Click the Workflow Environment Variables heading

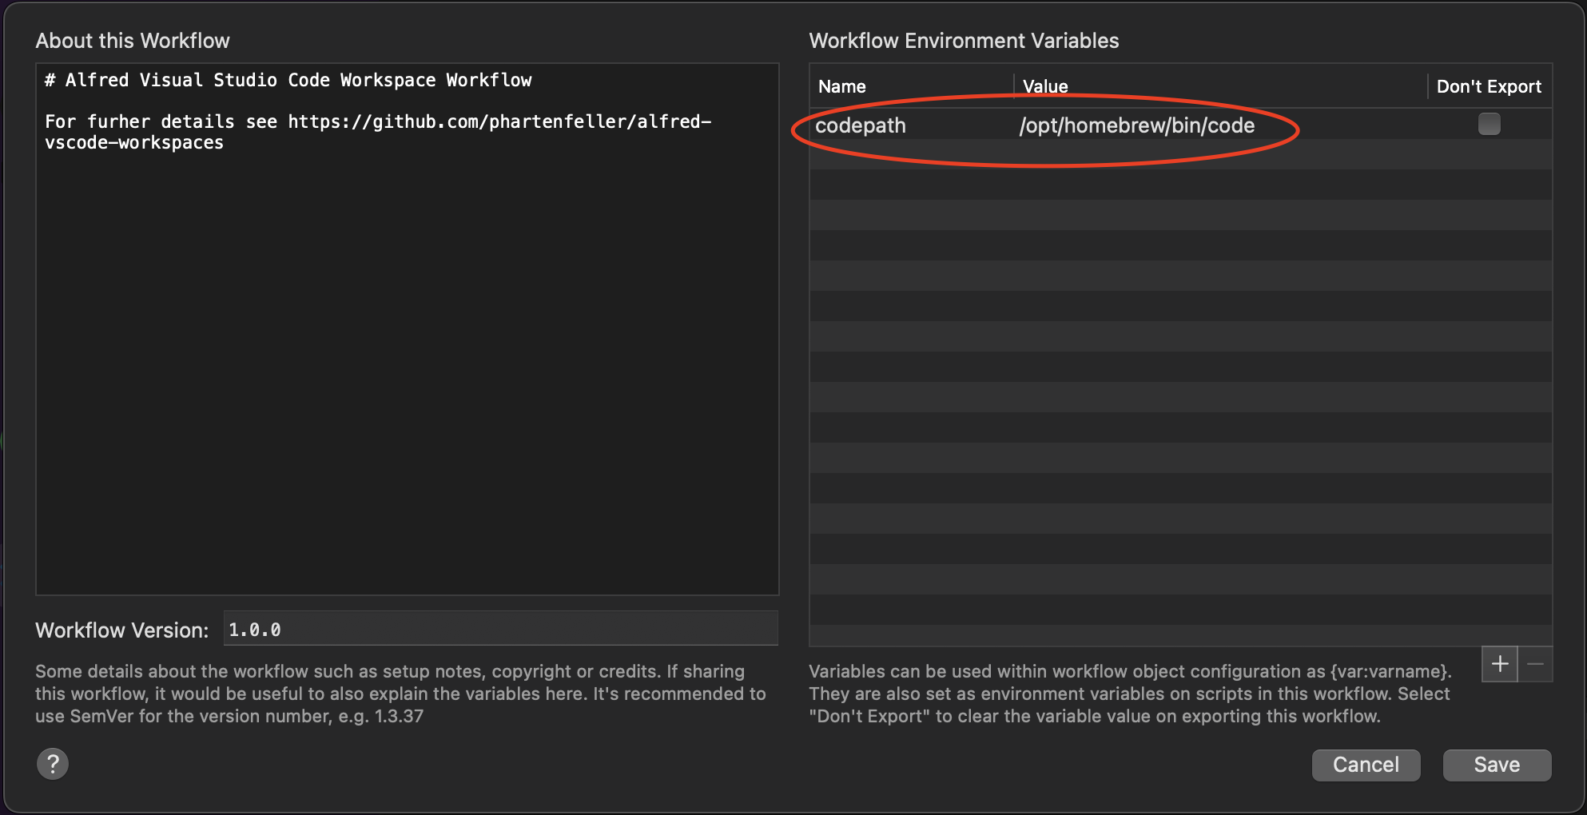coord(964,41)
